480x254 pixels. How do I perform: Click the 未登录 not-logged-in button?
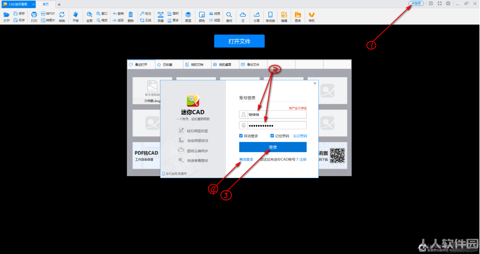[x=416, y=4]
